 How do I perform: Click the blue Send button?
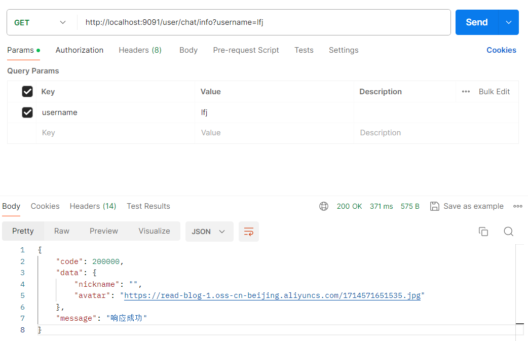coord(476,22)
